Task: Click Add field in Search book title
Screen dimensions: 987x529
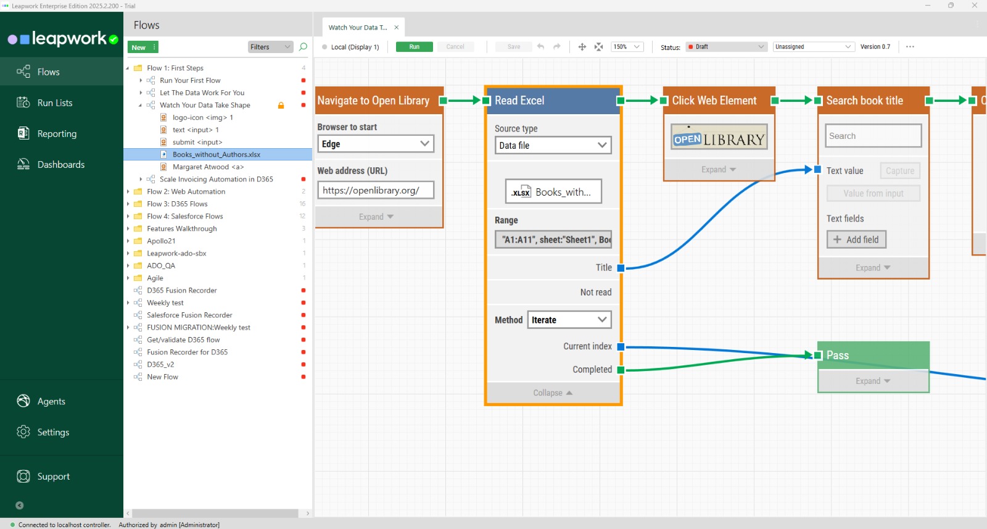Action: (x=856, y=240)
